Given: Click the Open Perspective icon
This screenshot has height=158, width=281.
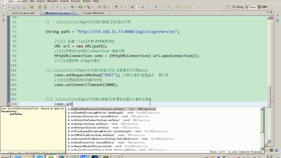Looking at the screenshot, I should tap(228, 7).
